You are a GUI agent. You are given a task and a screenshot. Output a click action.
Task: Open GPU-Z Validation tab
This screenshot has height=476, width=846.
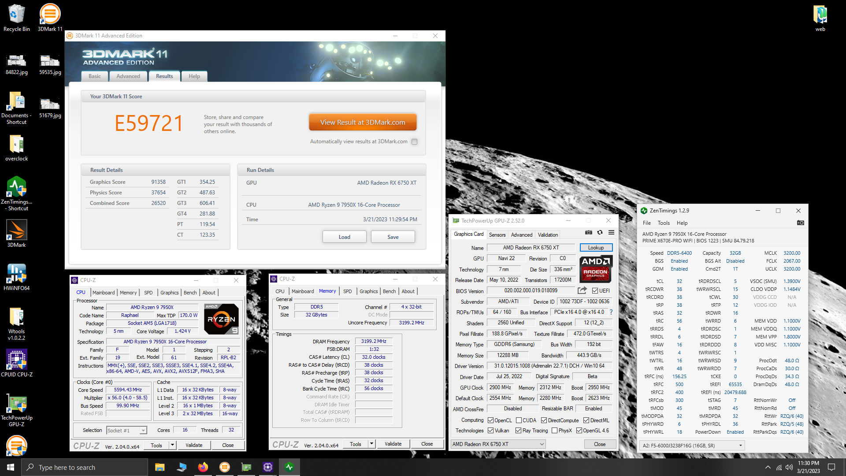[548, 235]
